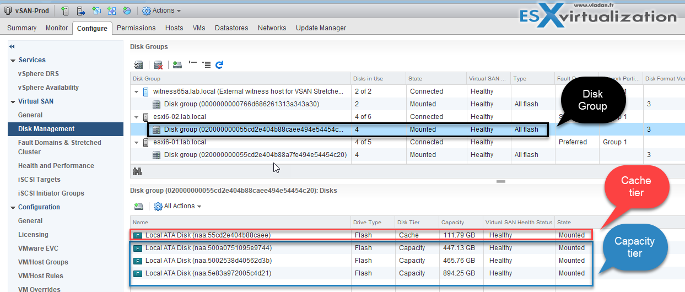Click flash icon of disk naa.500a0751095e9744
Image resolution: width=685 pixels, height=292 pixels.
tap(138, 248)
